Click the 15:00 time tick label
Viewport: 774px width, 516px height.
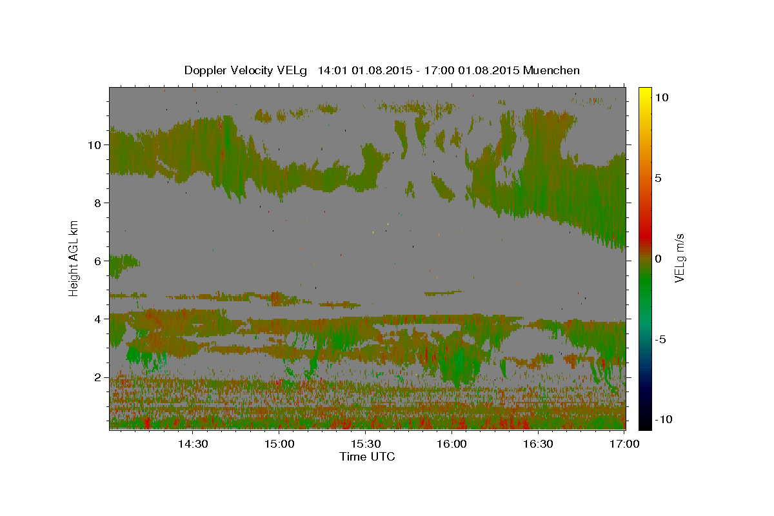pyautogui.click(x=279, y=444)
